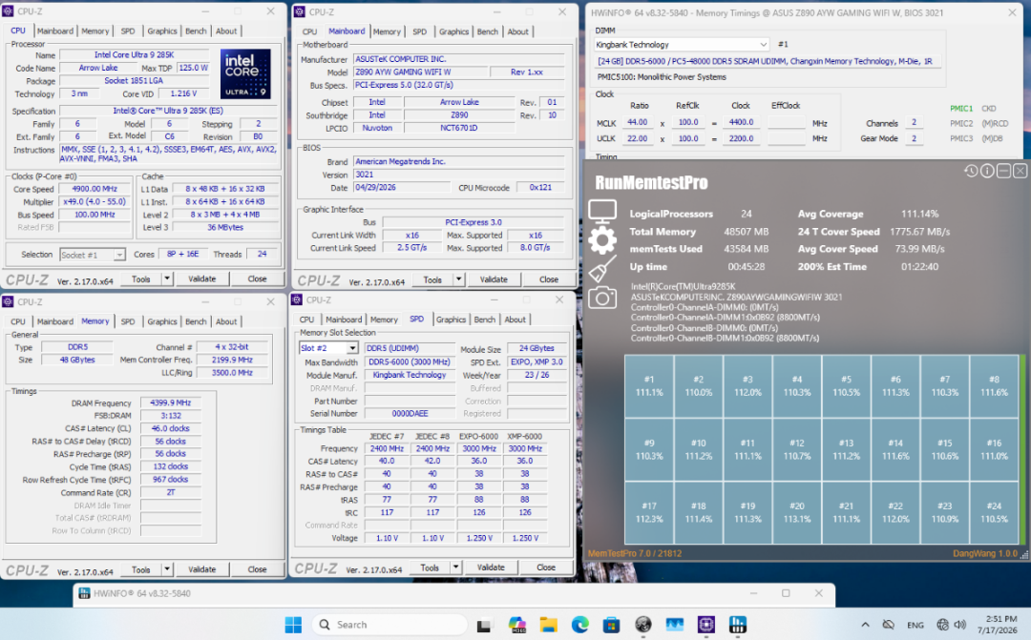Select memtest cell #24 showing 110.5%
The height and width of the screenshot is (640, 1031).
994,512
